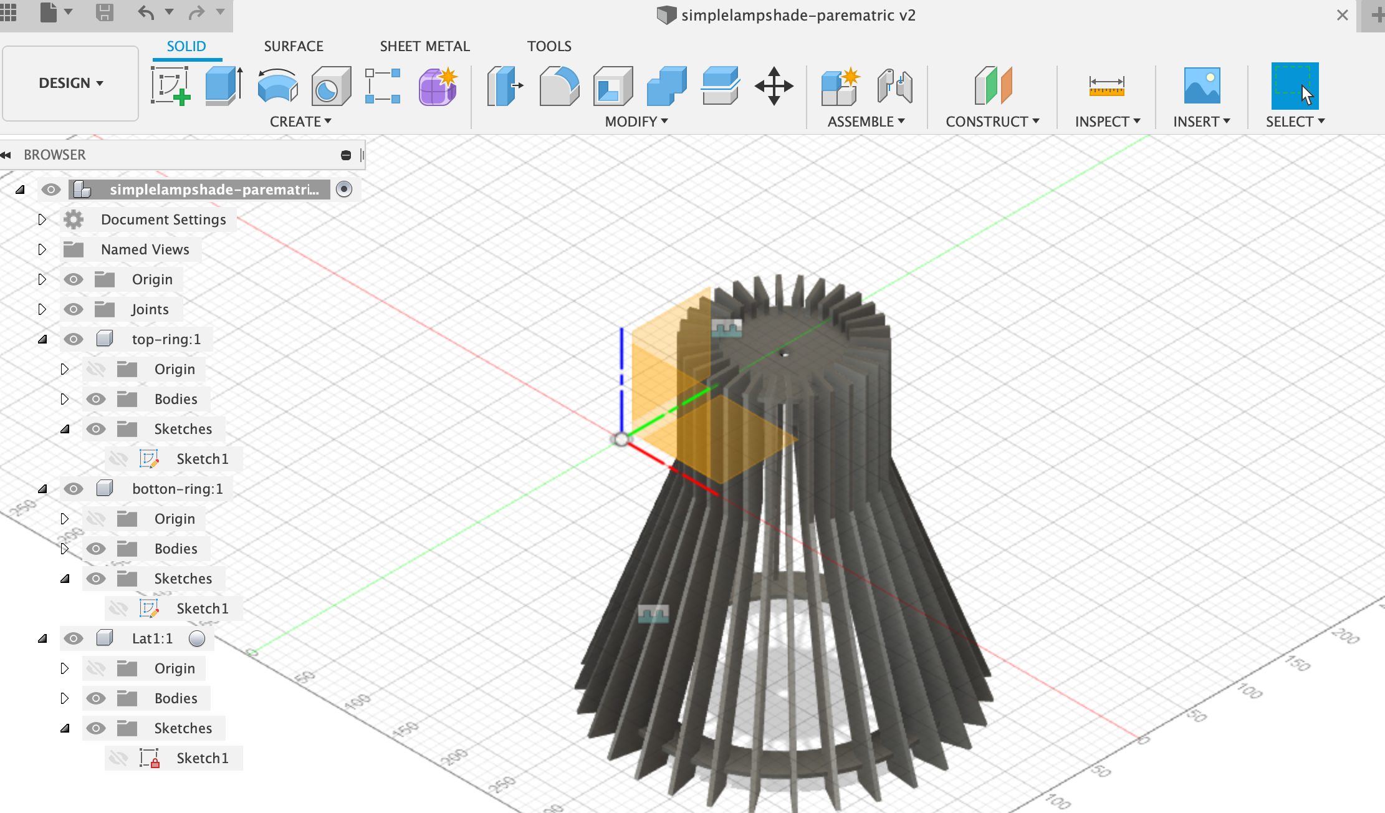Hide the Lat1:1 component
Image resolution: width=1385 pixels, height=813 pixels.
point(74,638)
